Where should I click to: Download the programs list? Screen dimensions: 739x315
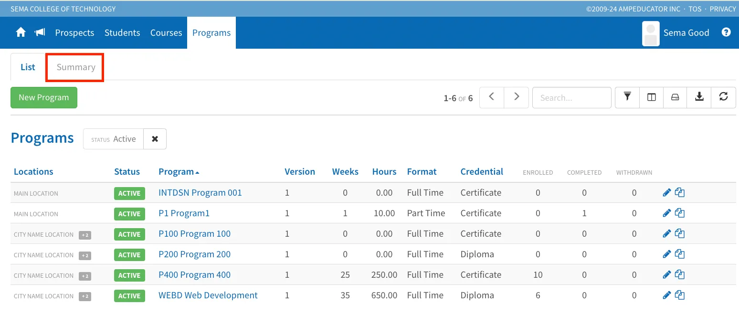pos(699,97)
